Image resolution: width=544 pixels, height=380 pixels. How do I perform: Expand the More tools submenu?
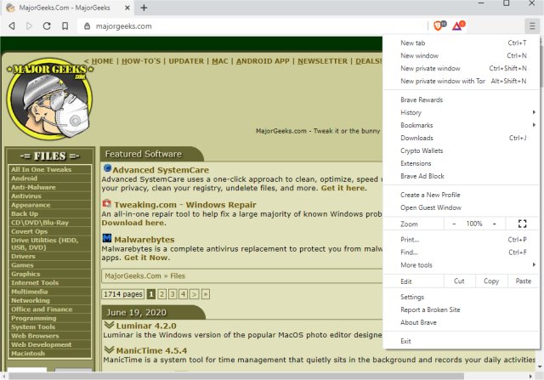click(x=462, y=265)
